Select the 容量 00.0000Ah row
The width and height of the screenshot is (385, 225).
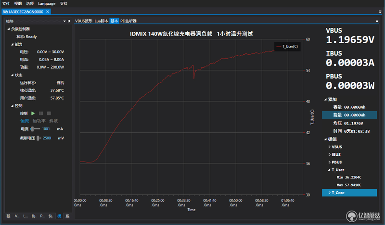click(x=349, y=107)
